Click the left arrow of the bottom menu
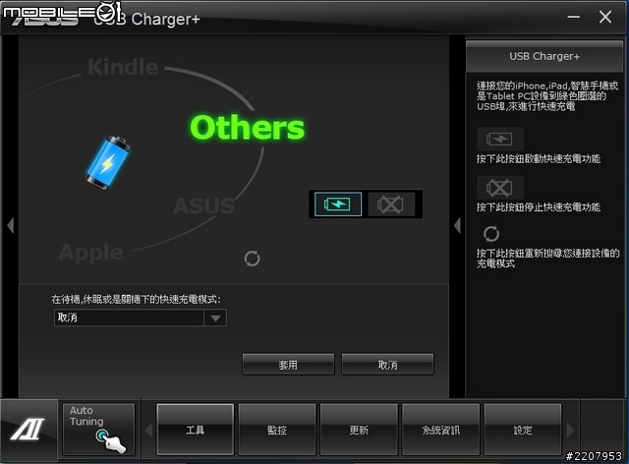This screenshot has height=464, width=629. (148, 430)
